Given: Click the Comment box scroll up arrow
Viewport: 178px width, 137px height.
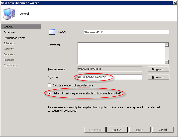Looking at the screenshot, I should (167, 45).
